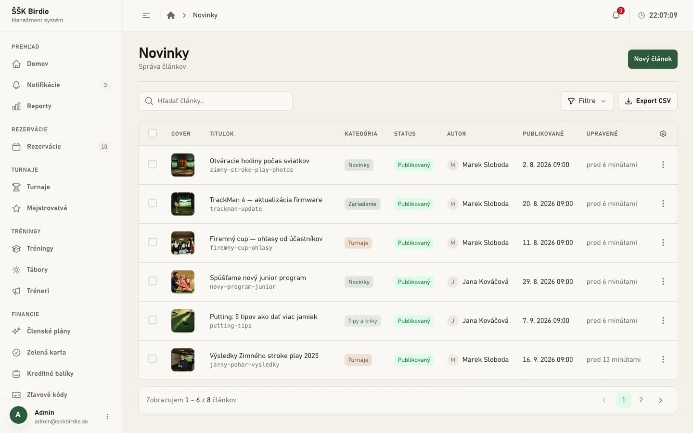Open Domov in the sidebar
The height and width of the screenshot is (433, 693).
(x=61, y=64)
